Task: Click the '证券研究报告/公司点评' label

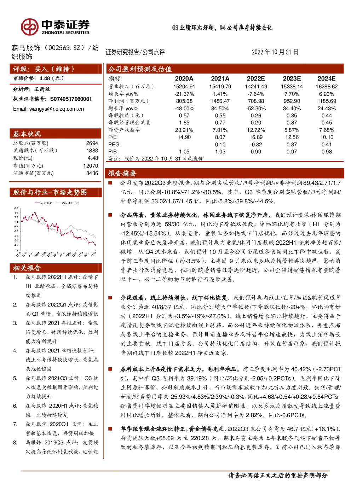Action: point(135,52)
